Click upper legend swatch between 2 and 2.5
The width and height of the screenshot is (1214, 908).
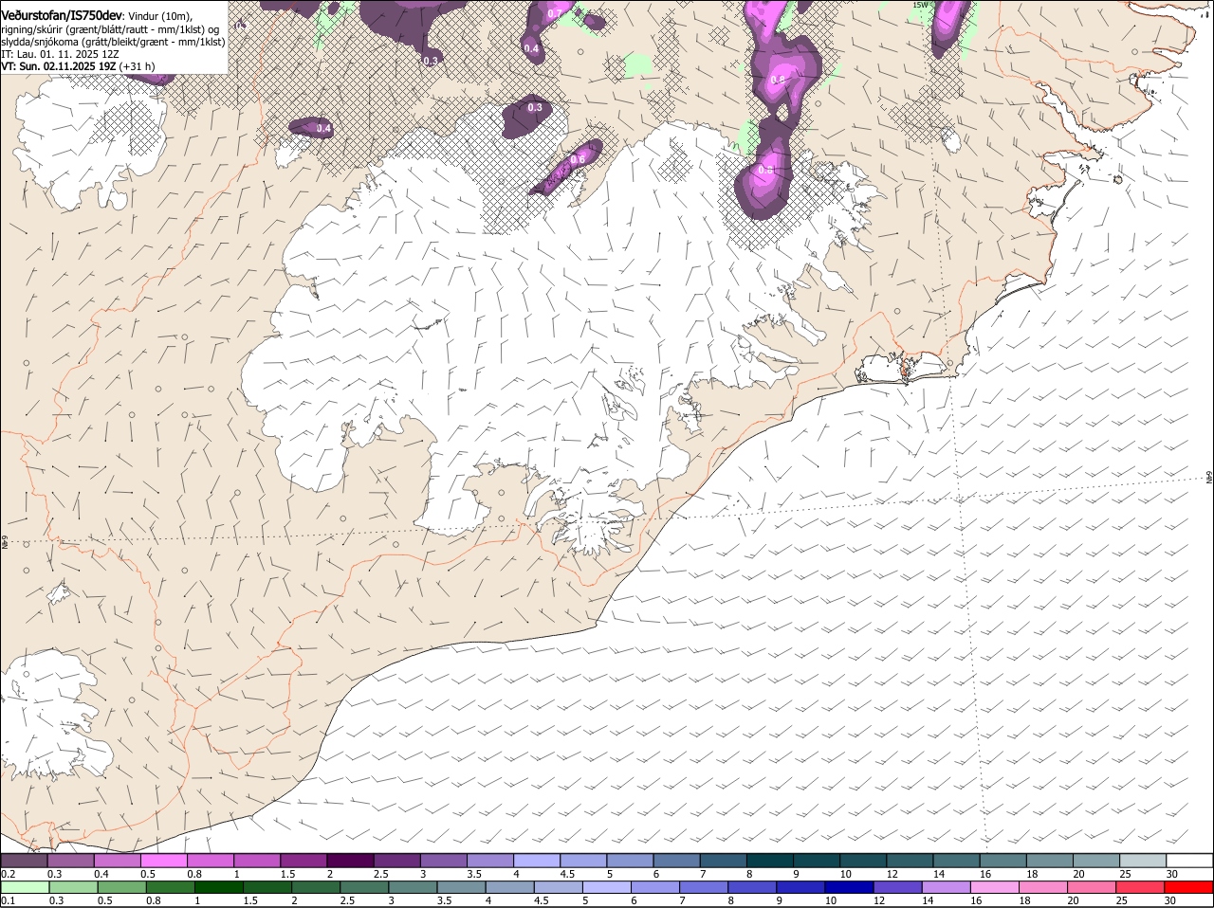[350, 861]
